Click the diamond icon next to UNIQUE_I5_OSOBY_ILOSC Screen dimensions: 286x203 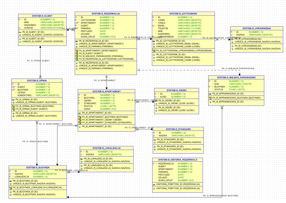(156, 103)
